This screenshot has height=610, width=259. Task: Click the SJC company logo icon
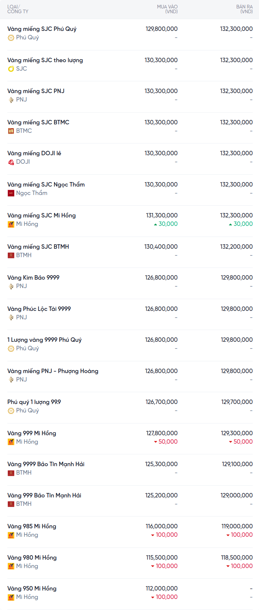click(11, 69)
